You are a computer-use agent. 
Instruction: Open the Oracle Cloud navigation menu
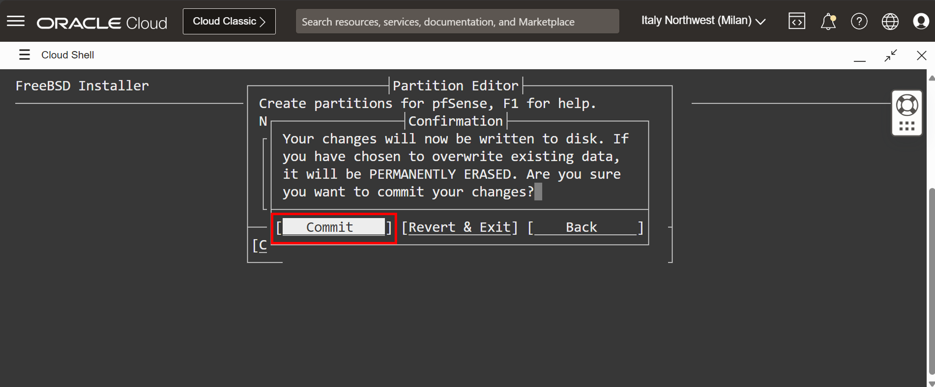pos(16,21)
